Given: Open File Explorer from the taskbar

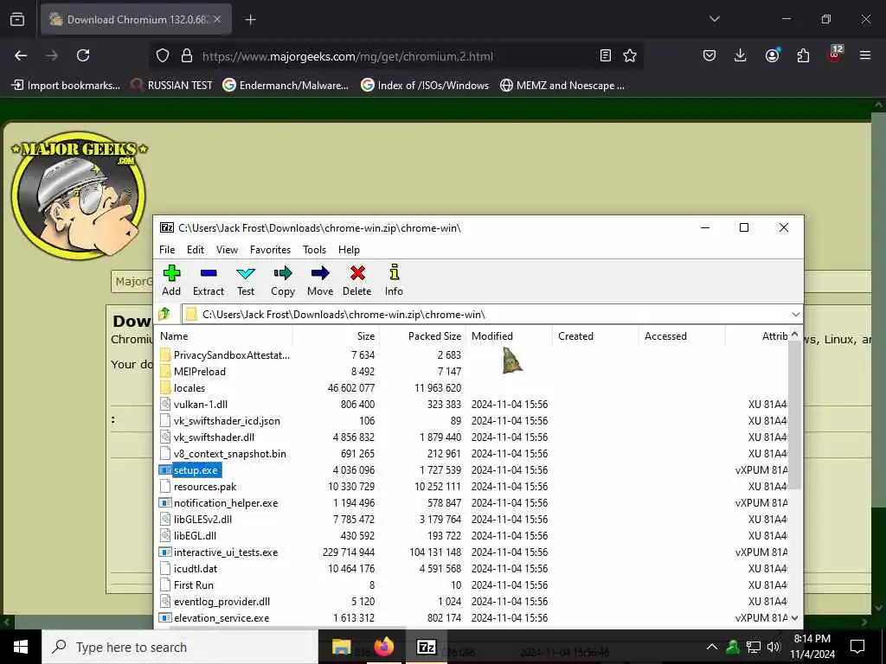Looking at the screenshot, I should coord(341,647).
